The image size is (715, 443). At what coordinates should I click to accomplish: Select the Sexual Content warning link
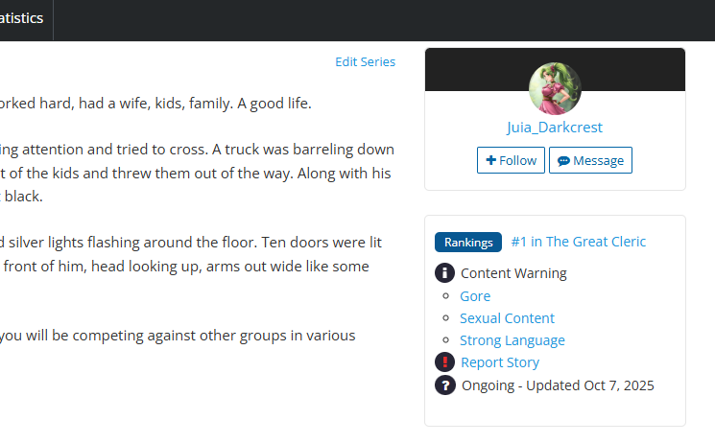(507, 318)
